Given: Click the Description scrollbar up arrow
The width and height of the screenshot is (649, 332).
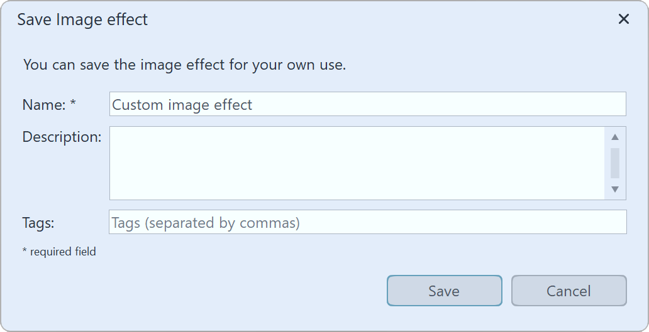Looking at the screenshot, I should click(615, 137).
